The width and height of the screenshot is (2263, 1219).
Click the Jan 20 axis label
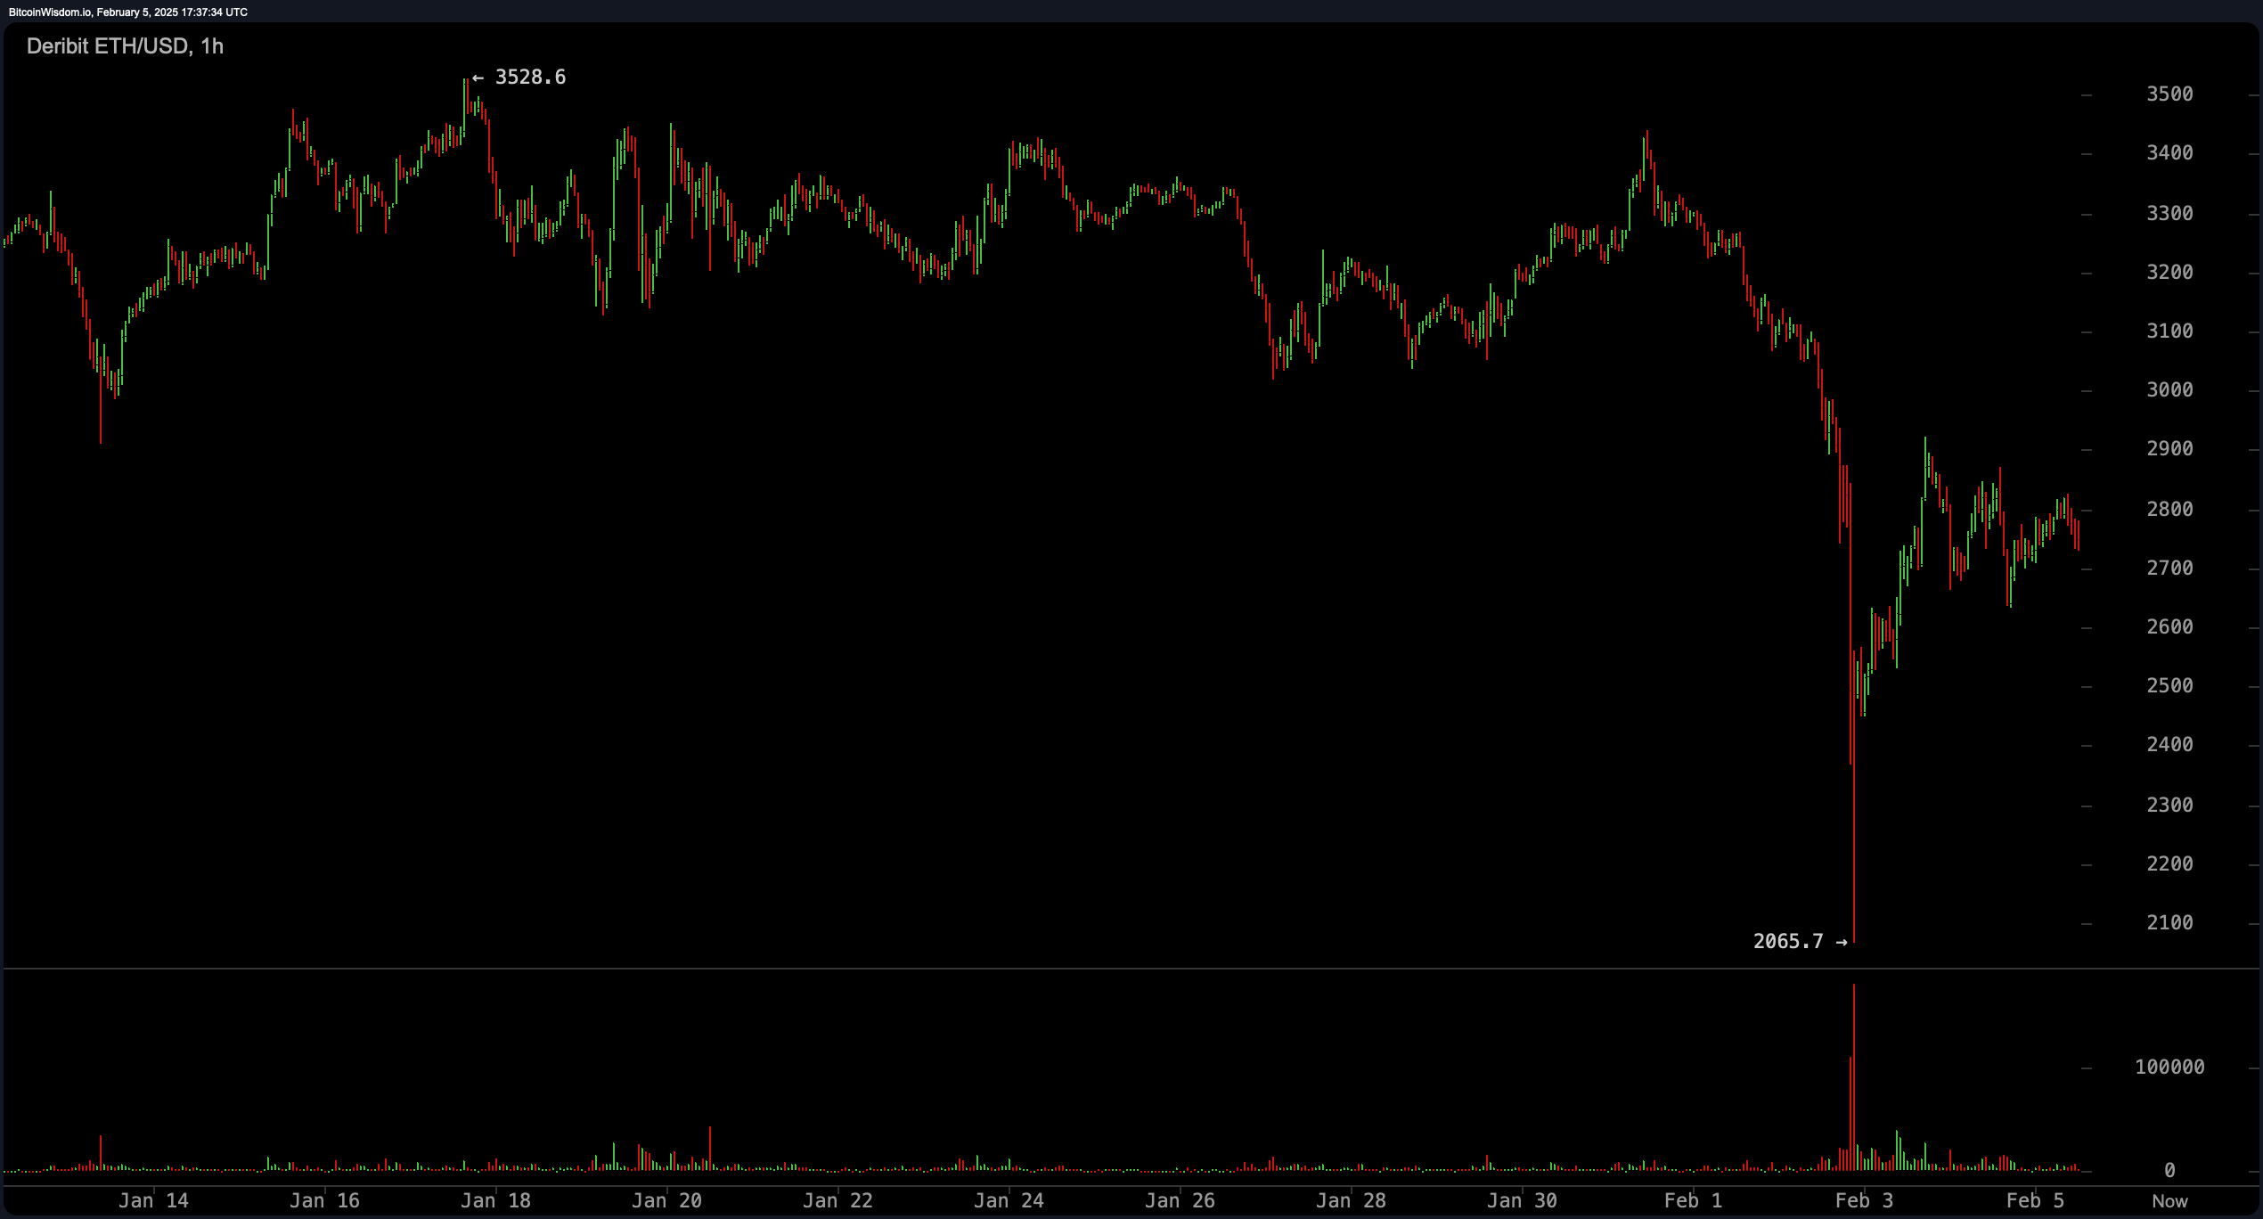(667, 1200)
